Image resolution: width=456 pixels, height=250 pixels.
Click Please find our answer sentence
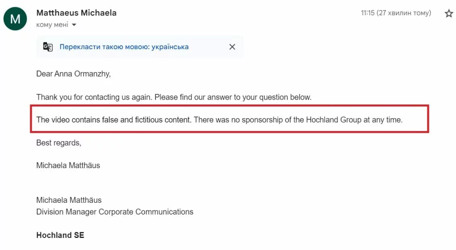[233, 97]
